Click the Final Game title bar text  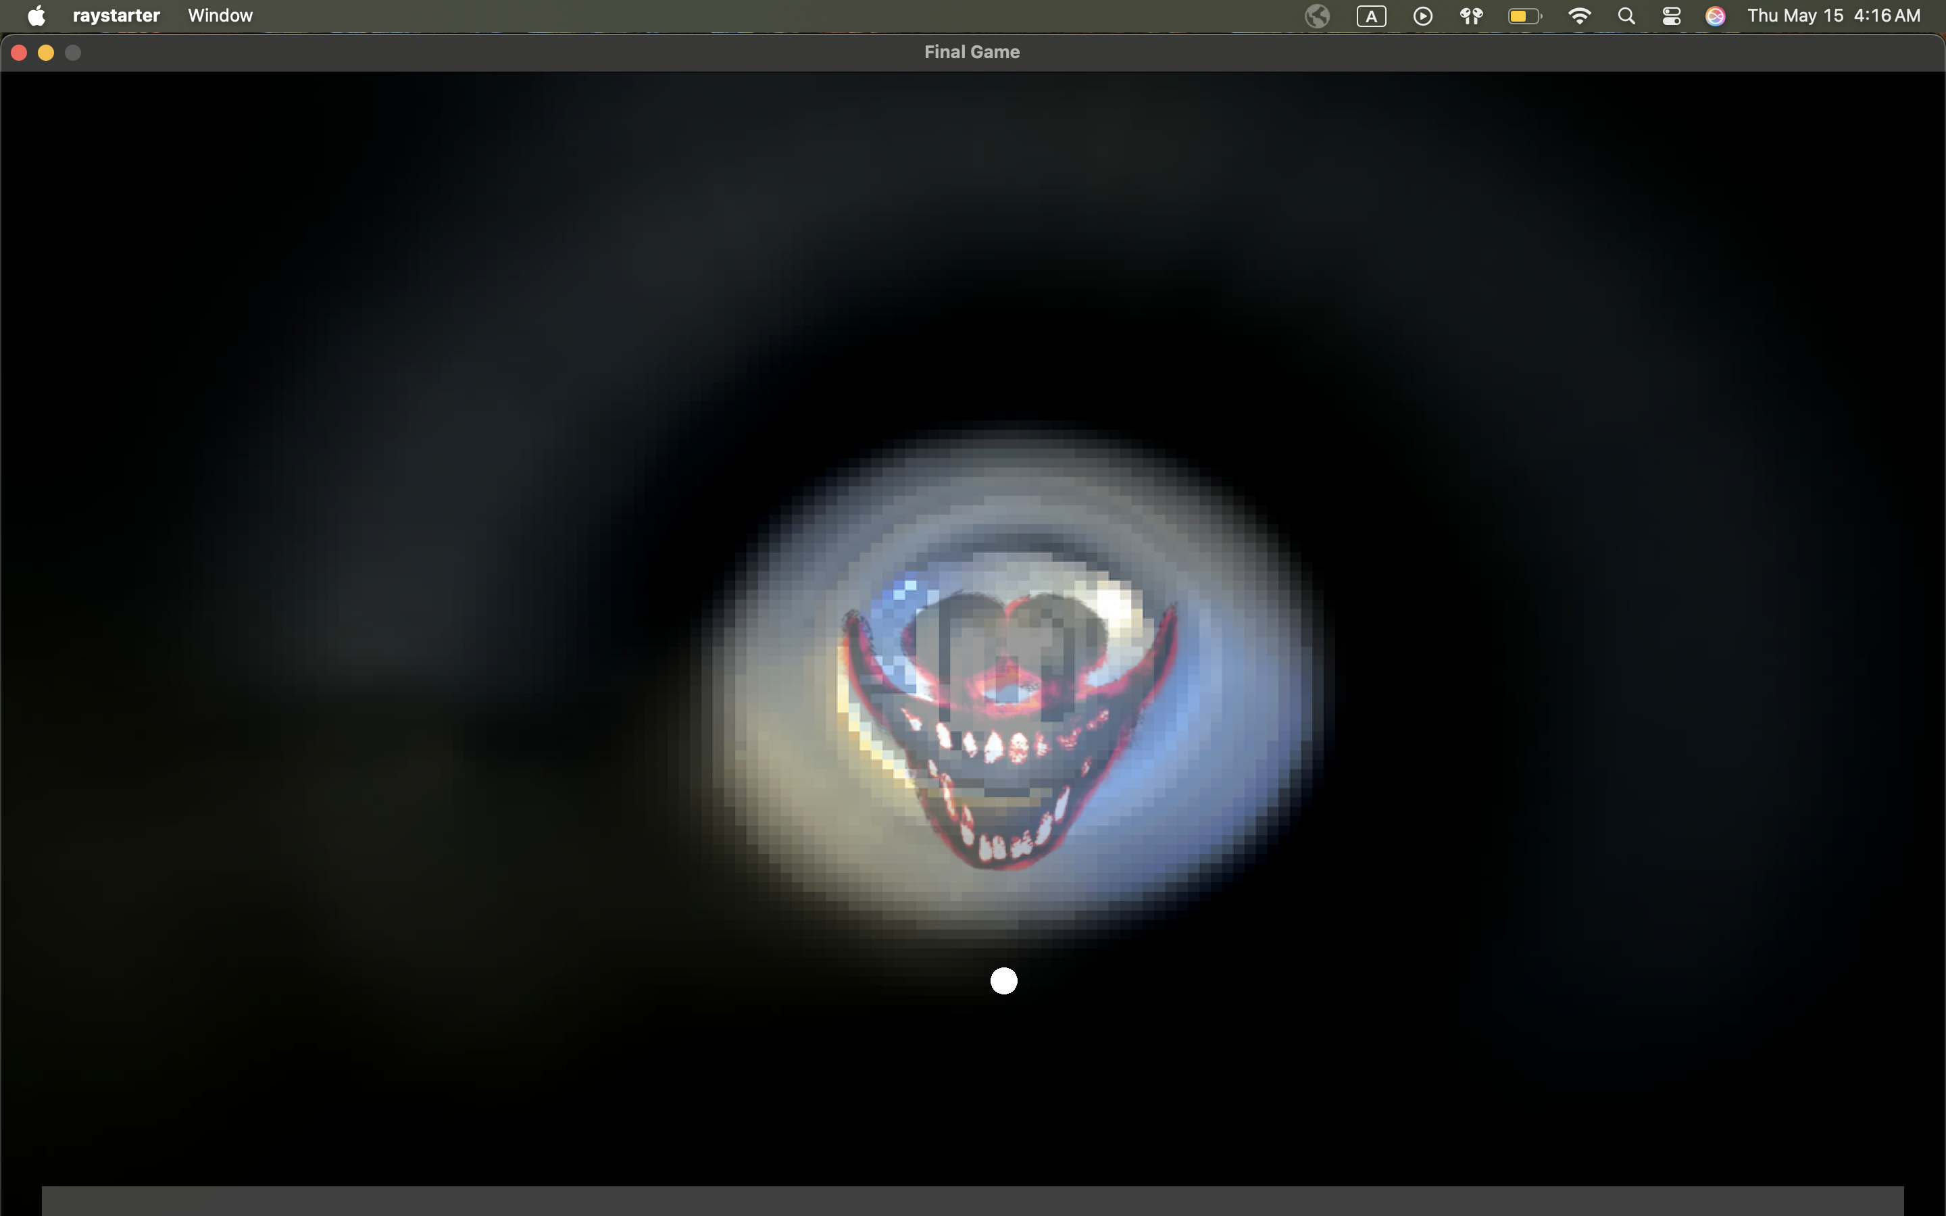coord(972,52)
